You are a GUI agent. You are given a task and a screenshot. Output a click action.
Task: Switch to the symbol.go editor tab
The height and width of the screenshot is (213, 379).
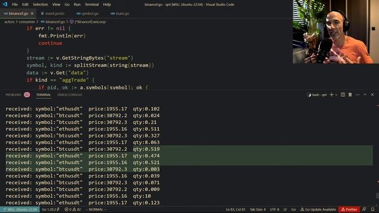88,14
